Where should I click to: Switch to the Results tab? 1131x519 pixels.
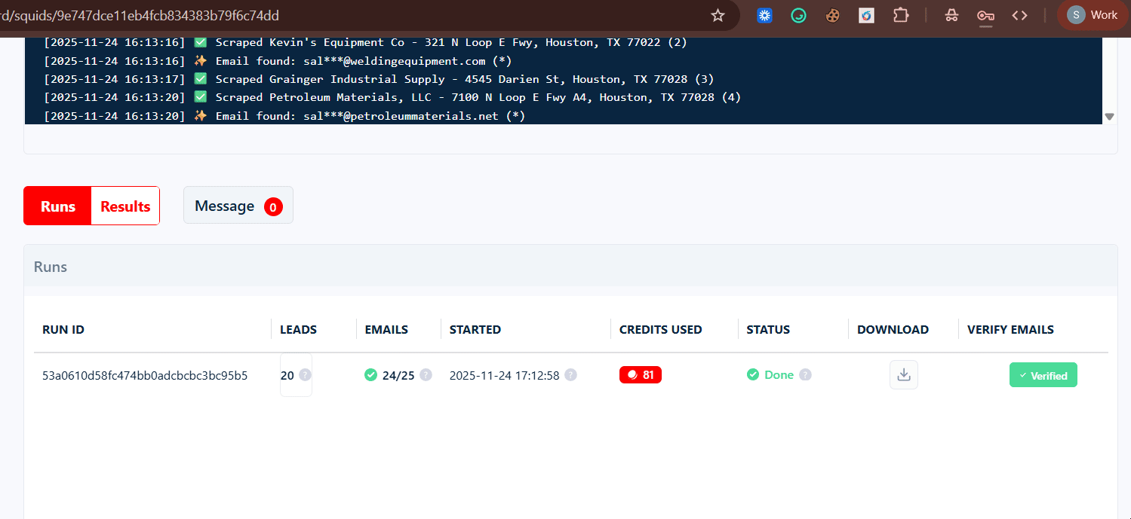click(125, 206)
